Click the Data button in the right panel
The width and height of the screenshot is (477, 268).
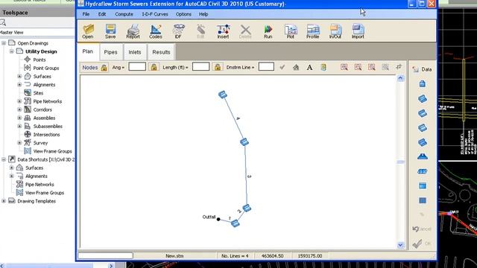click(x=422, y=69)
